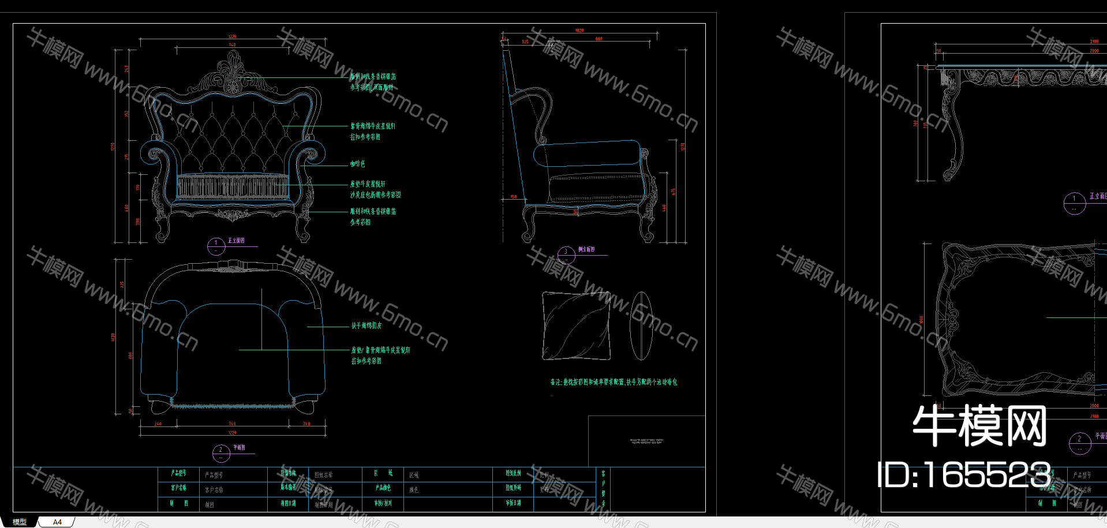Click the 扶手海绵扣皮 annotation in plan view

tap(366, 325)
